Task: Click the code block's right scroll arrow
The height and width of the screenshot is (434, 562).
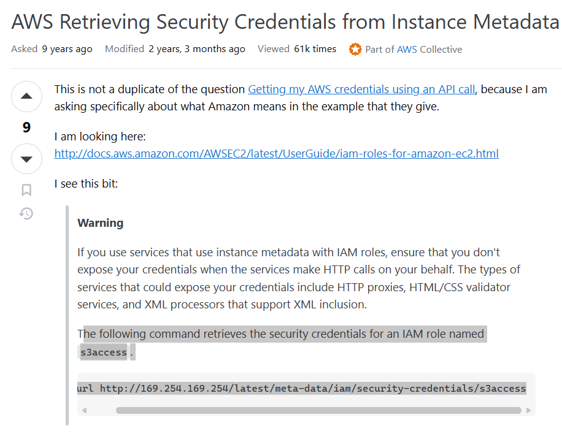Action: 528,410
